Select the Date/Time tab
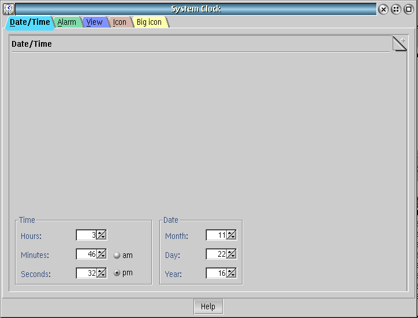 [29, 22]
